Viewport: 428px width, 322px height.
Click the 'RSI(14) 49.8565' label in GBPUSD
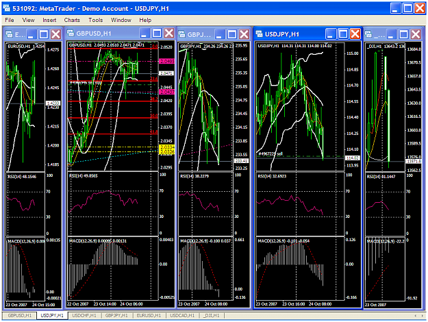84,175
